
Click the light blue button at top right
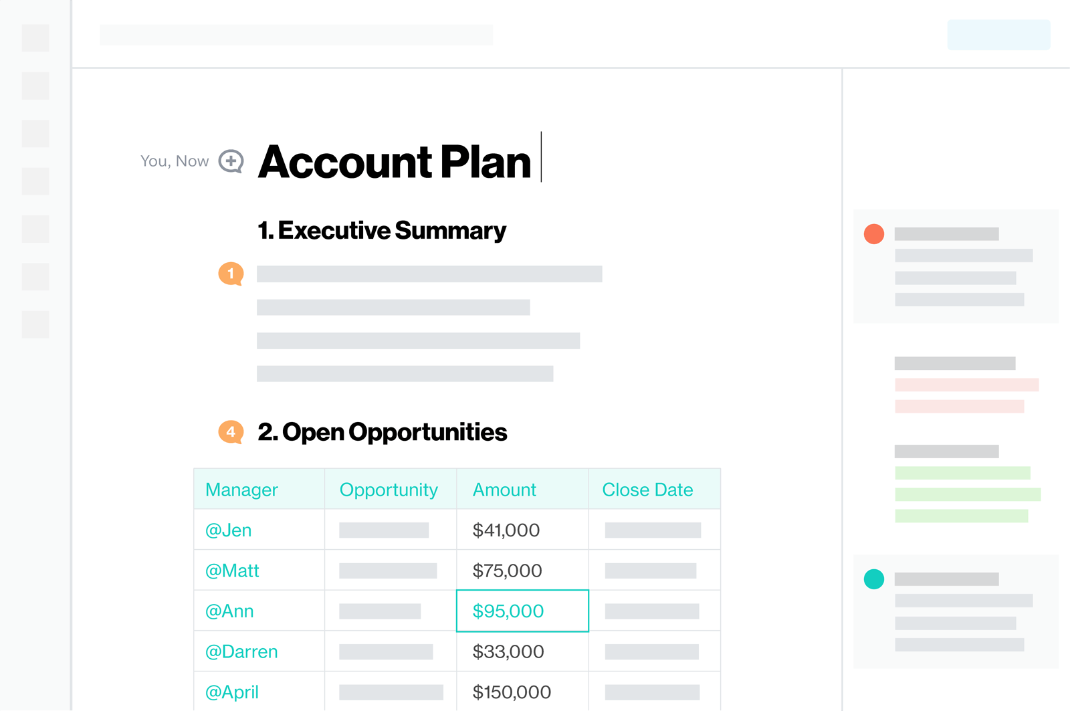pyautogui.click(x=998, y=35)
